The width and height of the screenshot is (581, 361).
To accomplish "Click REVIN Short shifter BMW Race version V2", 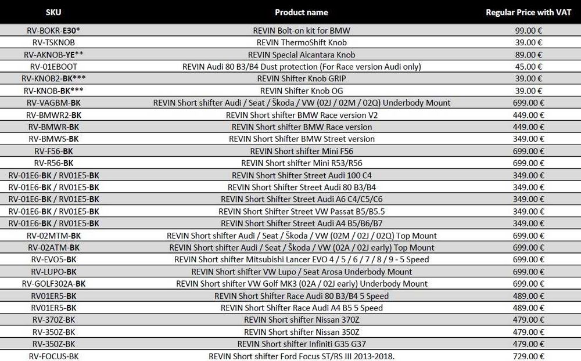I will (302, 115).
